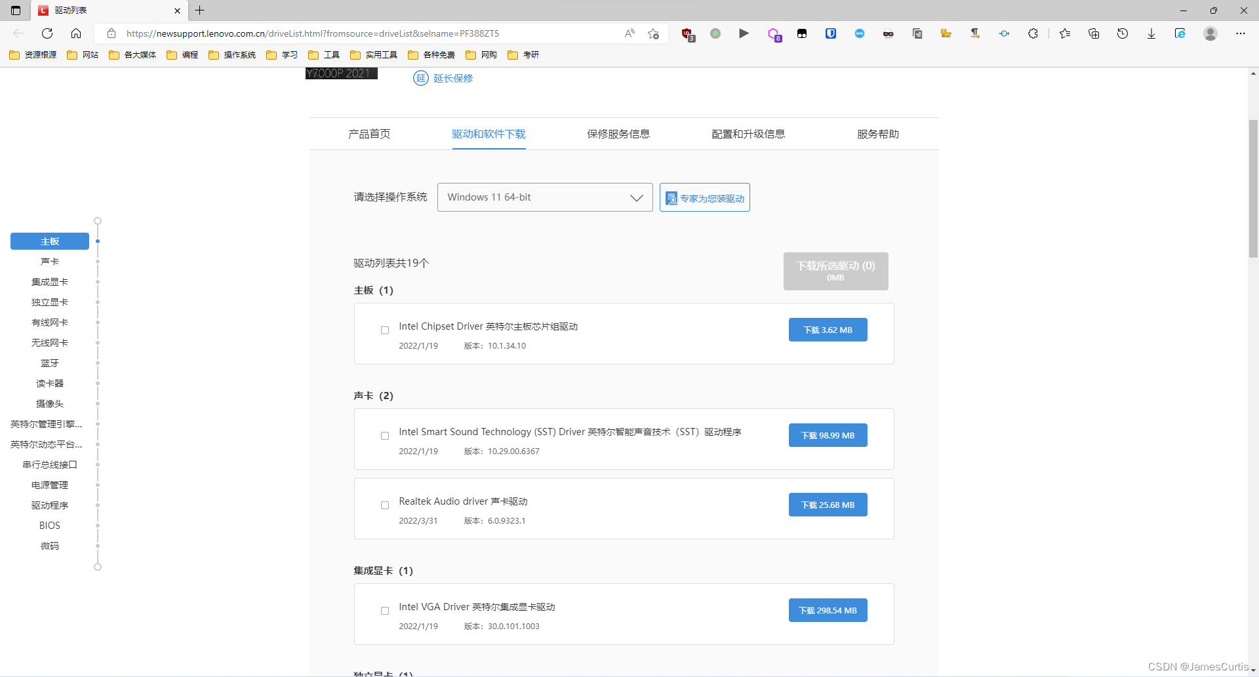Click the paragraph-mark extension icon

coord(975,33)
